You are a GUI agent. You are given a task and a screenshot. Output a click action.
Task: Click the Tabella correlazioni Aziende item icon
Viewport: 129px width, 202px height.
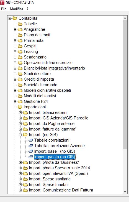point(31,146)
